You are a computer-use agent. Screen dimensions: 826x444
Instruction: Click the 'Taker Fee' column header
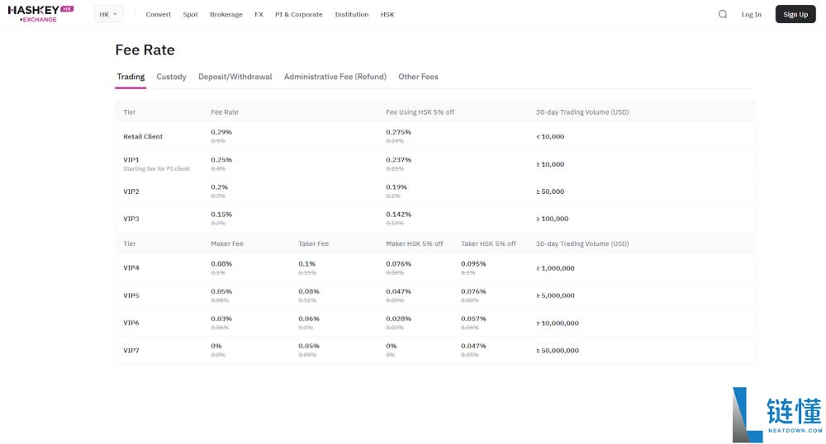coord(313,243)
